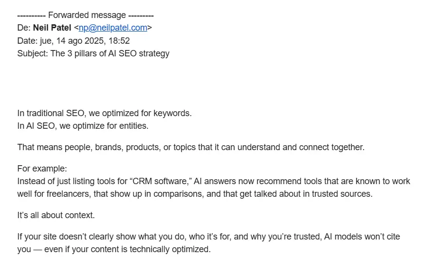Click the line 'In AI SEO, we optimize for entities'

(x=83, y=126)
